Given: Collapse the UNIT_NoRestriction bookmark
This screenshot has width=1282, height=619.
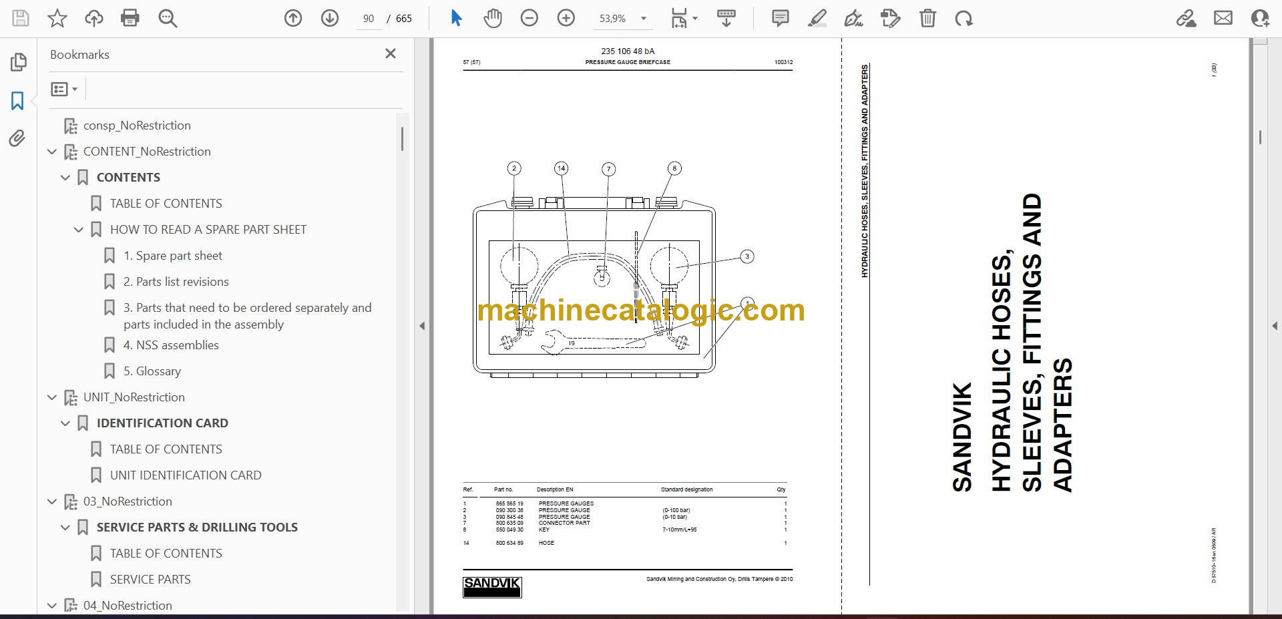Looking at the screenshot, I should point(52,397).
